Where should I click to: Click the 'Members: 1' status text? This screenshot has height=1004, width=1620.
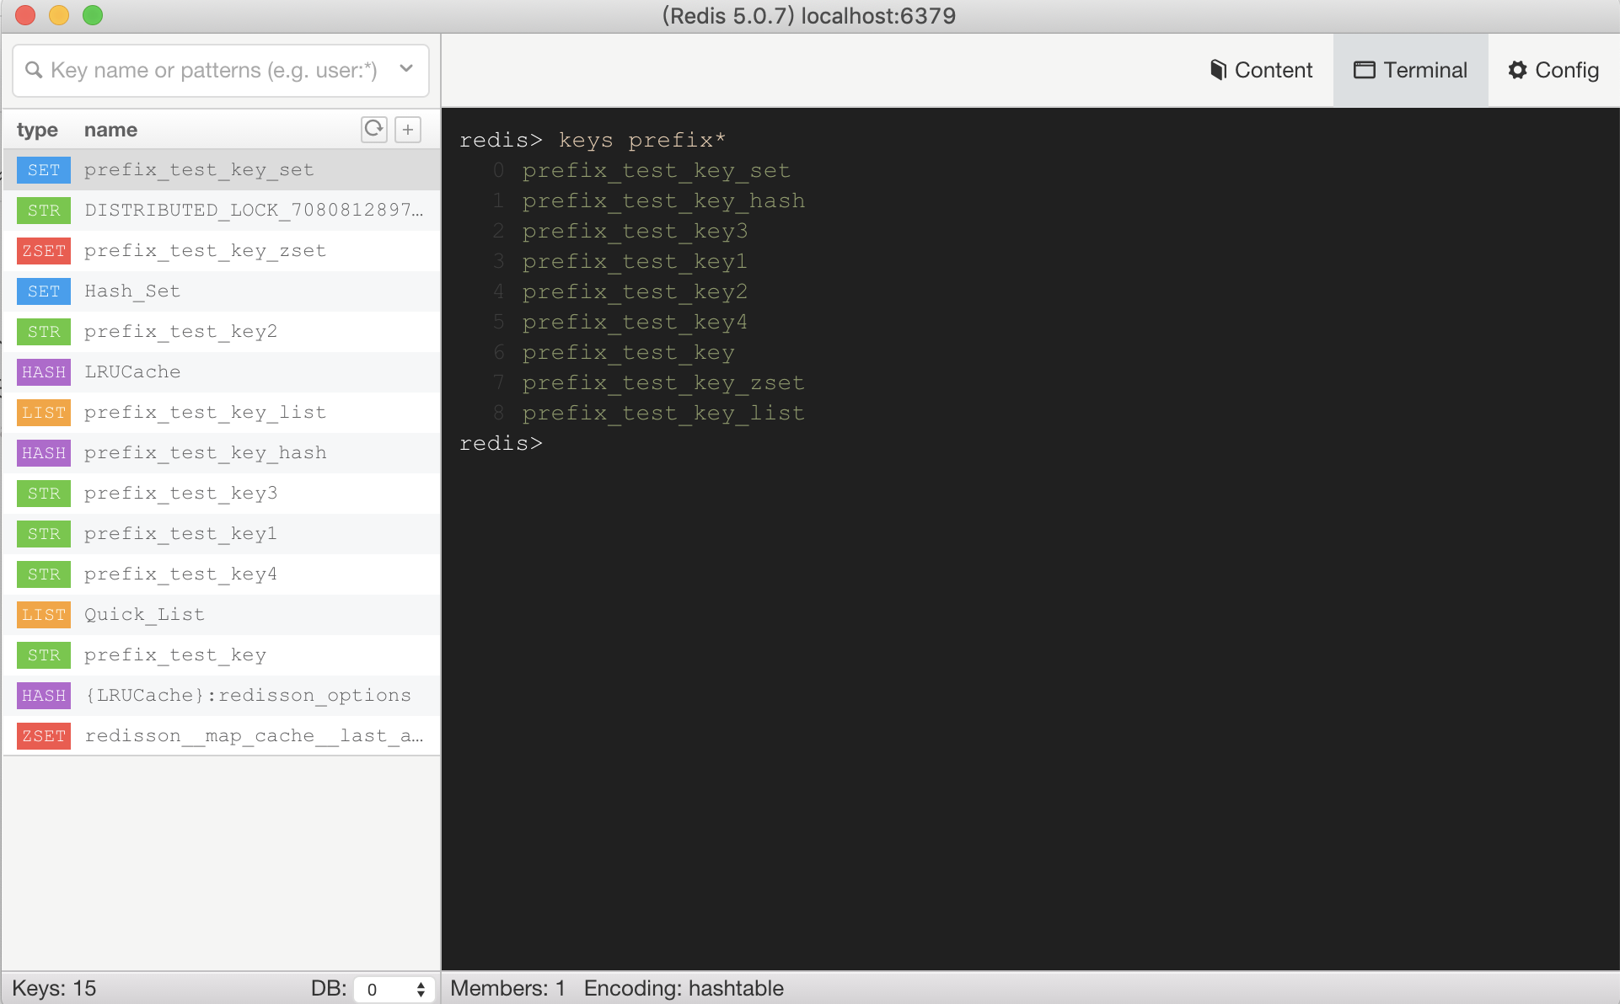point(507,989)
